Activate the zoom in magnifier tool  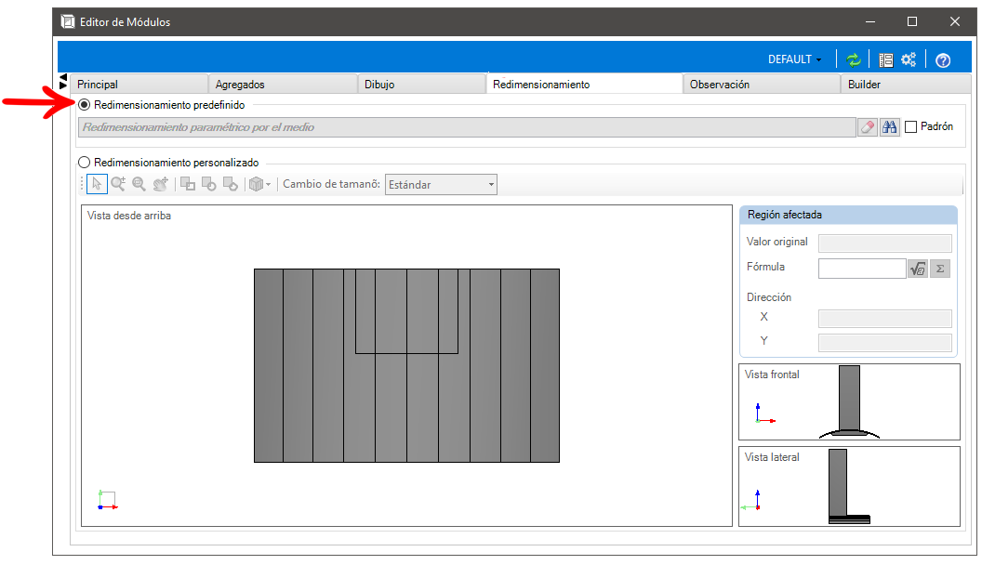pyautogui.click(x=118, y=184)
